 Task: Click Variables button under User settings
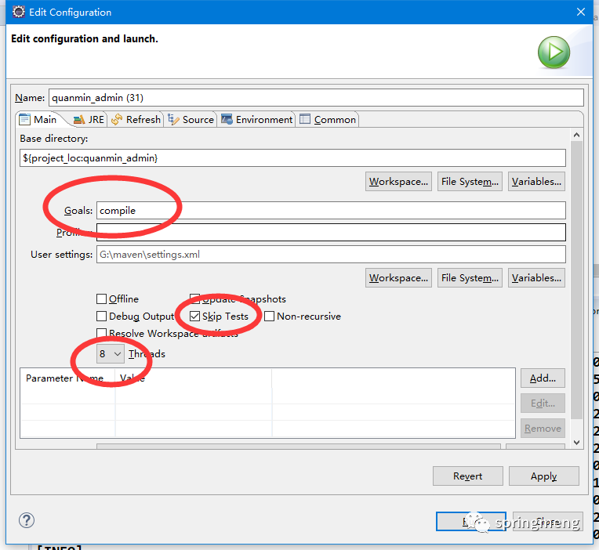coord(536,278)
